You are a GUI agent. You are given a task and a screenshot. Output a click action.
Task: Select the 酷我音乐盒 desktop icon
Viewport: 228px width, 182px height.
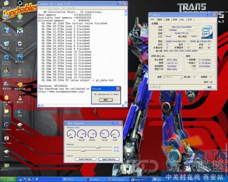(20, 86)
